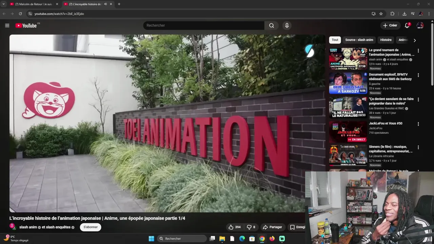This screenshot has height=244, width=434.
Task: Click the slash channel watermark on video
Action: coord(310,51)
